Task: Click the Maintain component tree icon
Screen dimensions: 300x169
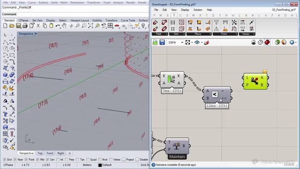Action: 177,146
